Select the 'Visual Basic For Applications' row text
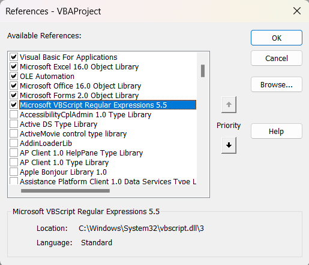 (68, 57)
